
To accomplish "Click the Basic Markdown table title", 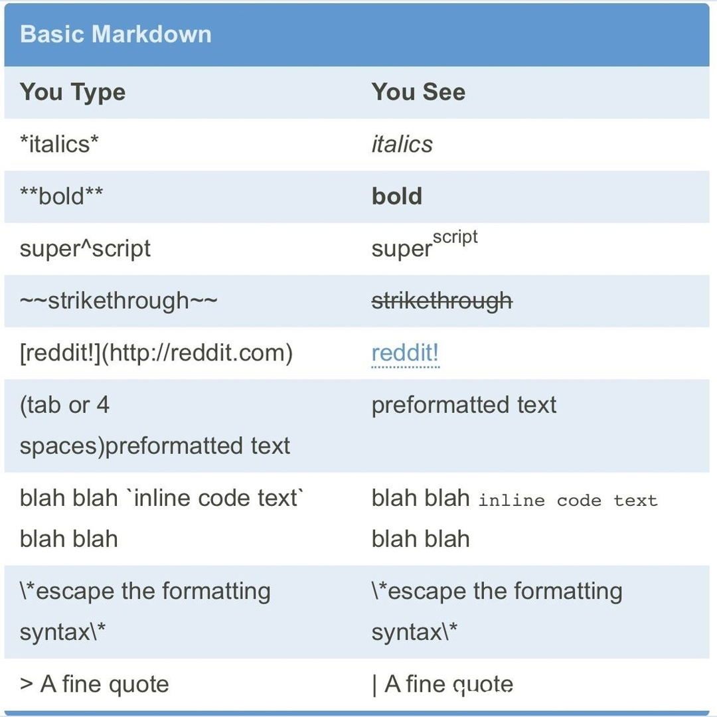I will click(x=116, y=34).
